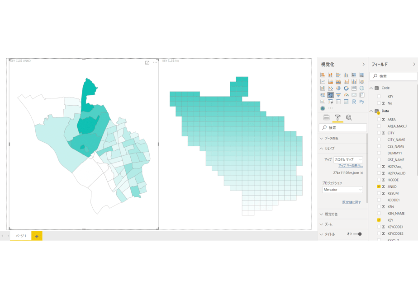Focus the フィールド pane search box
The height and width of the screenshot is (298, 418).
click(x=394, y=76)
